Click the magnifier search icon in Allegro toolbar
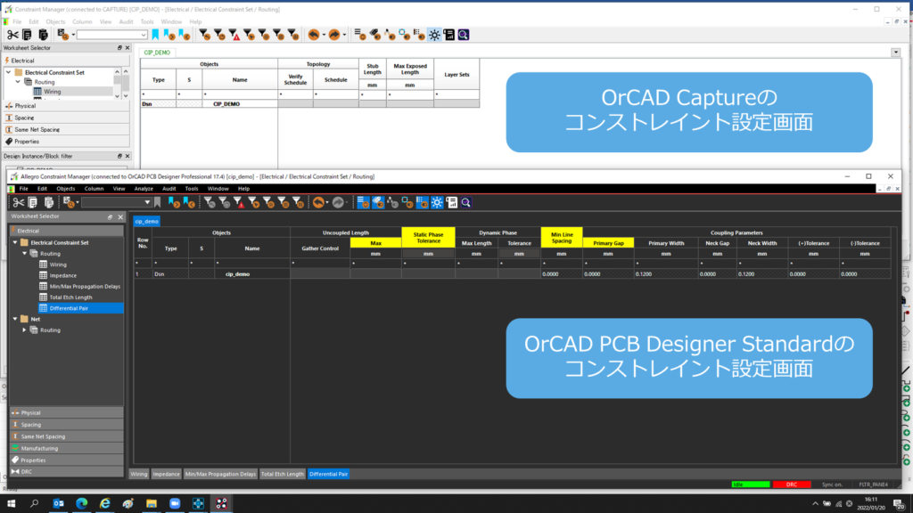Screen dimensions: 913x513 click(465, 202)
